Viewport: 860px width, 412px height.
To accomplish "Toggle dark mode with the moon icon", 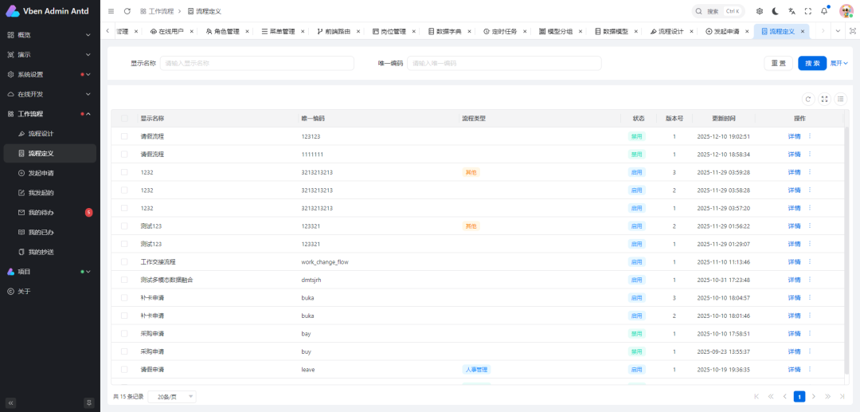I will (775, 11).
